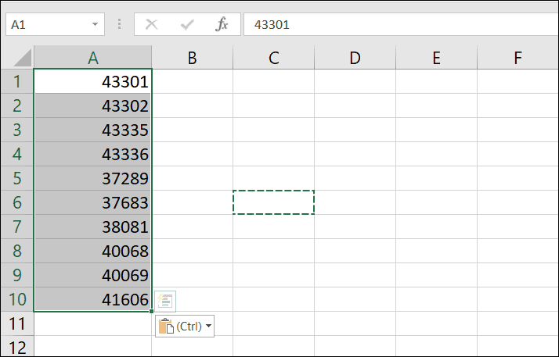
Task: Click inside the Name Box showing A1
Action: tap(47, 24)
